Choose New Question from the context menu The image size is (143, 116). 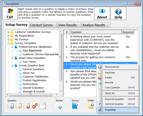coord(118,67)
